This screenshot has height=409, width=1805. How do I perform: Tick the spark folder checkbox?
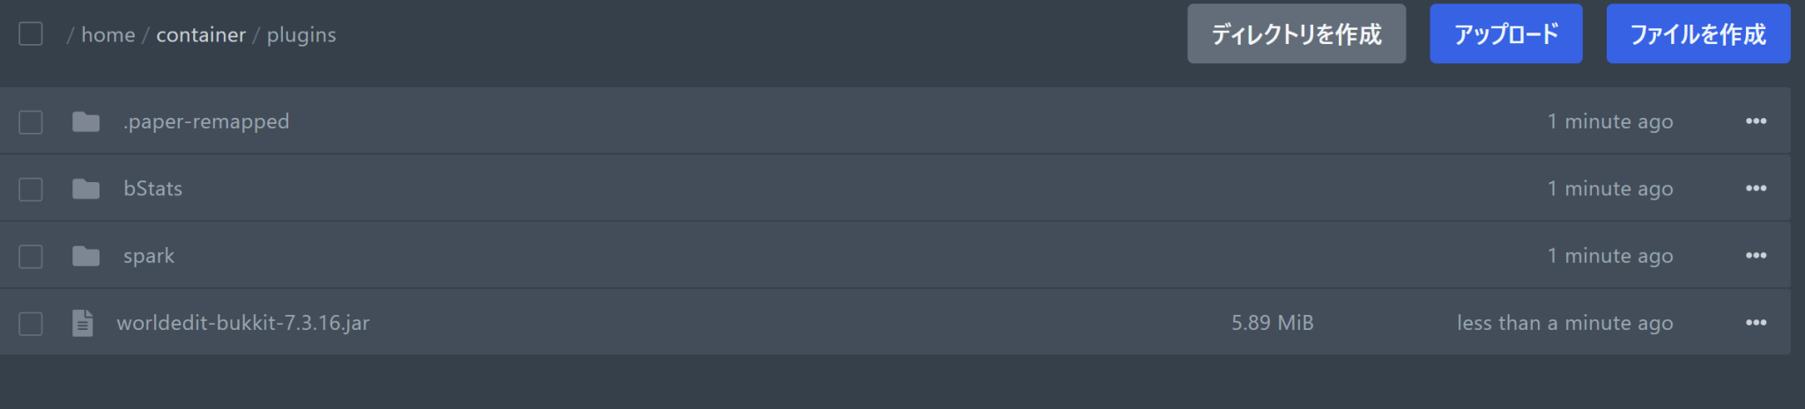pyautogui.click(x=31, y=256)
